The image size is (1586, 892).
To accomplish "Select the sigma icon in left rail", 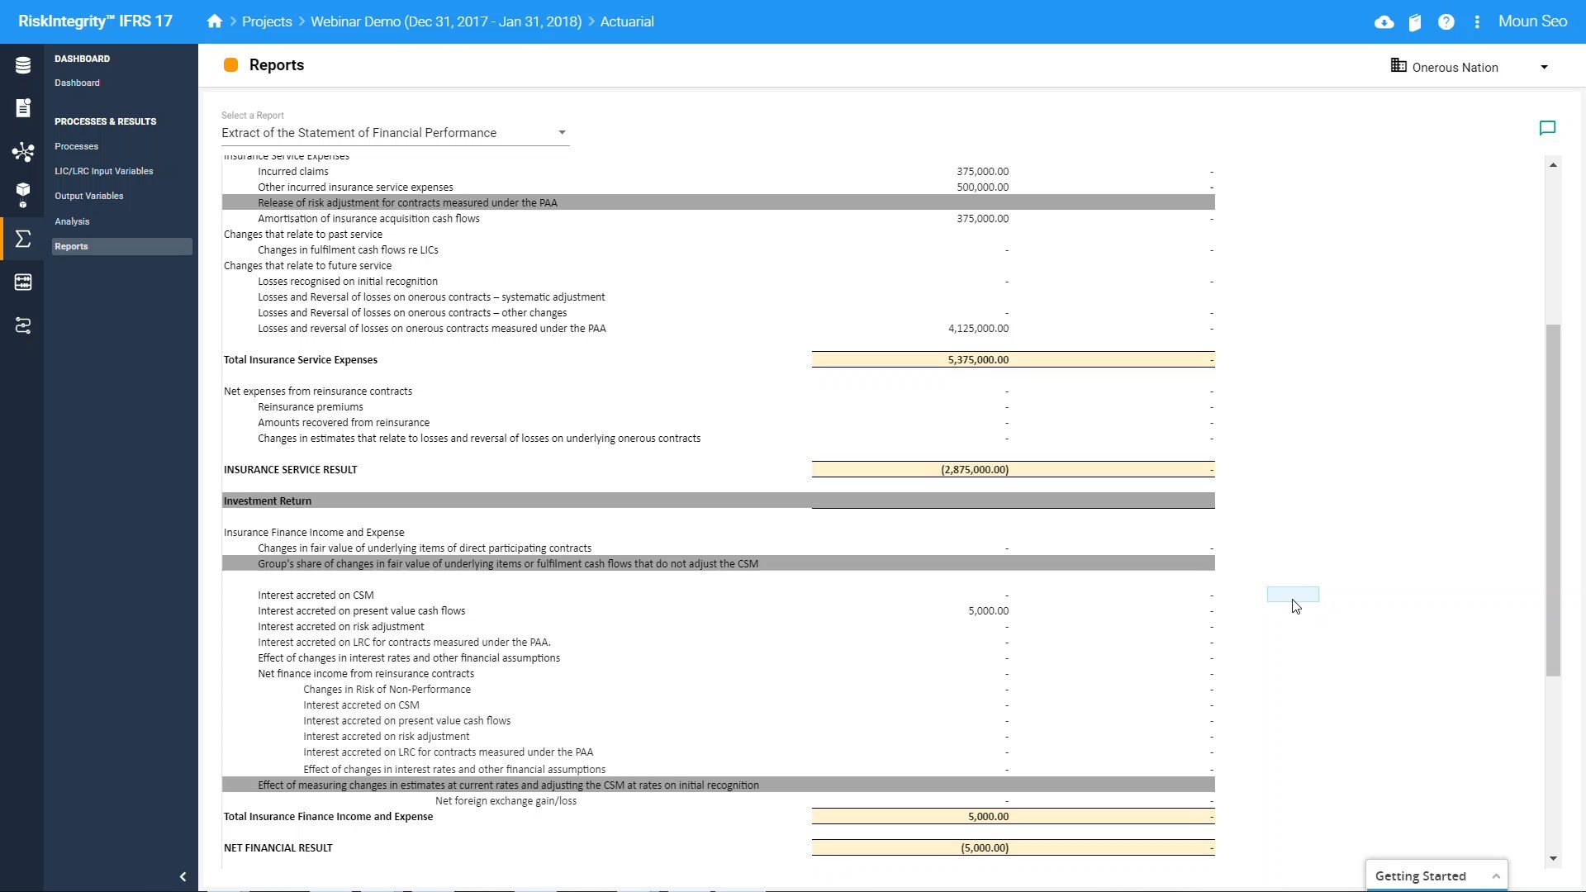I will click(x=22, y=240).
